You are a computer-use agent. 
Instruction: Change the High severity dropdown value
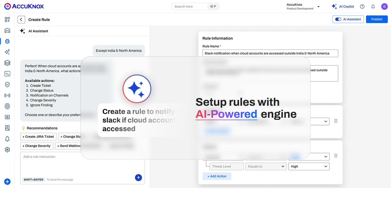[x=309, y=166]
